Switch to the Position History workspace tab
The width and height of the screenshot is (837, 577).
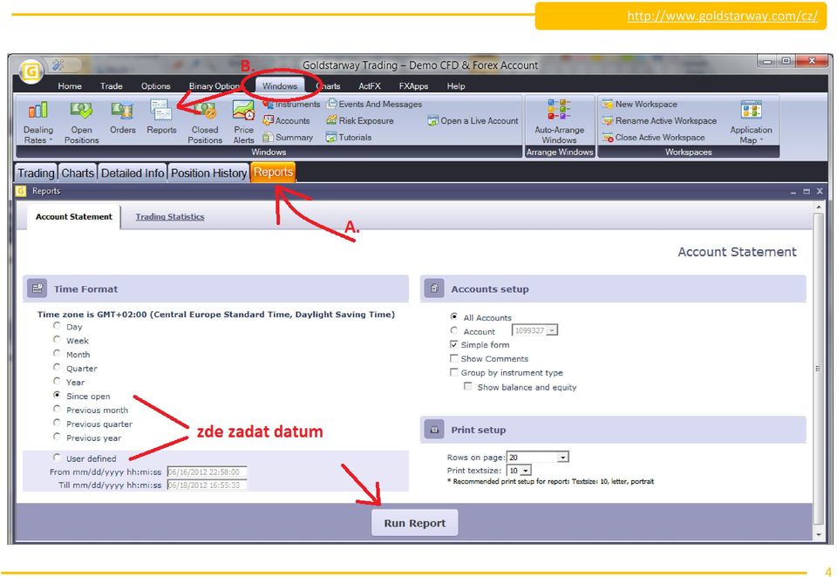pos(208,173)
